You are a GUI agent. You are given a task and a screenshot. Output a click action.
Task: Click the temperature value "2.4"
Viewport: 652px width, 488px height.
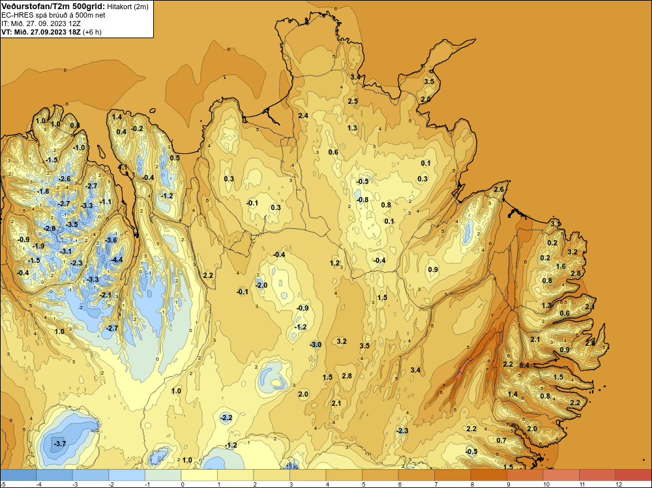(x=303, y=115)
